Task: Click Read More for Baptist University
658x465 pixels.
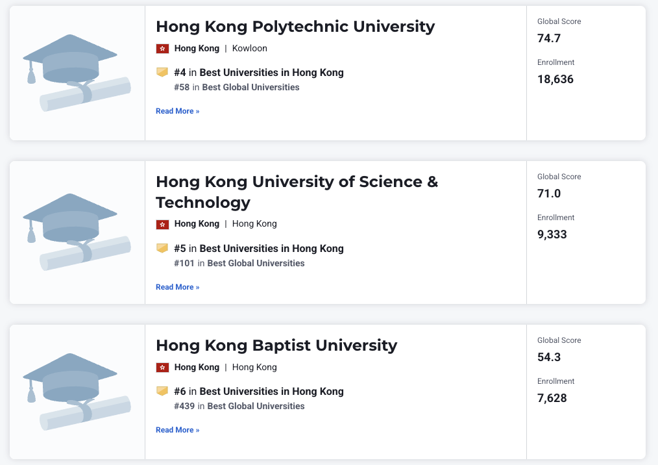Action: tap(177, 430)
